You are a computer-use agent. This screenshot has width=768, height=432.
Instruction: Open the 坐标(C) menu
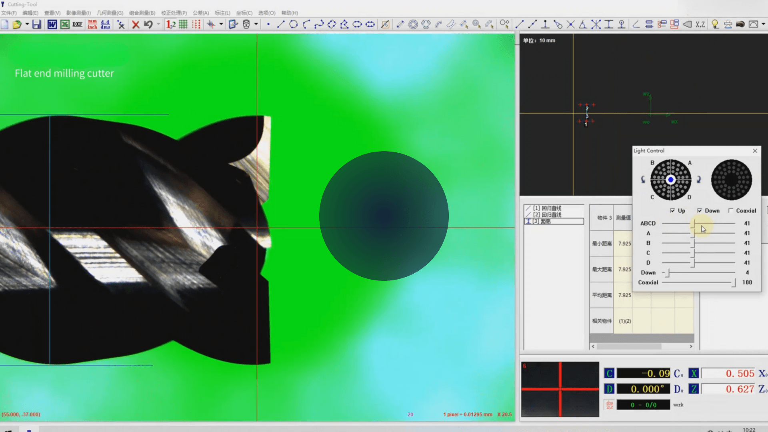(x=244, y=13)
